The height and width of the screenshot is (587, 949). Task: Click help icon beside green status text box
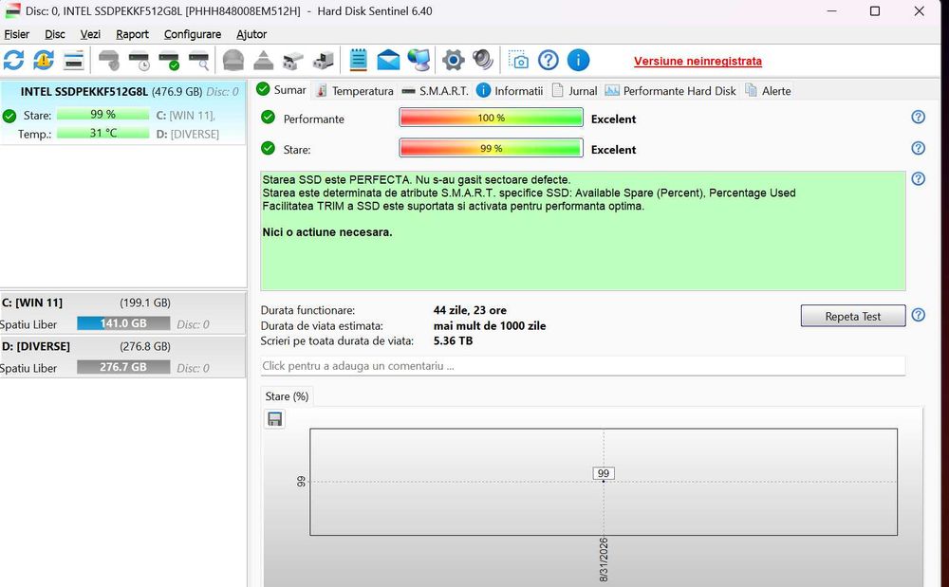pyautogui.click(x=918, y=179)
